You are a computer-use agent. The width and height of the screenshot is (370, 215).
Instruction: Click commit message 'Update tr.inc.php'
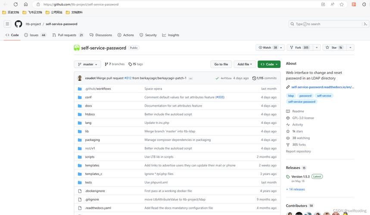tap(157, 123)
